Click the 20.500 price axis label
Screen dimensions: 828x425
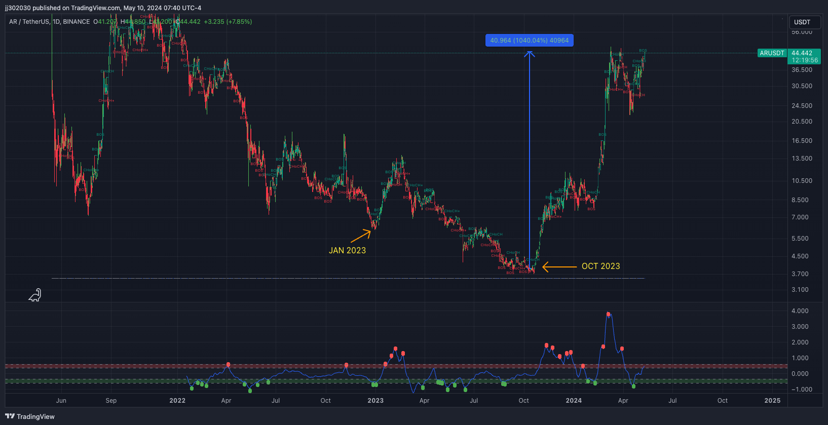(x=802, y=122)
